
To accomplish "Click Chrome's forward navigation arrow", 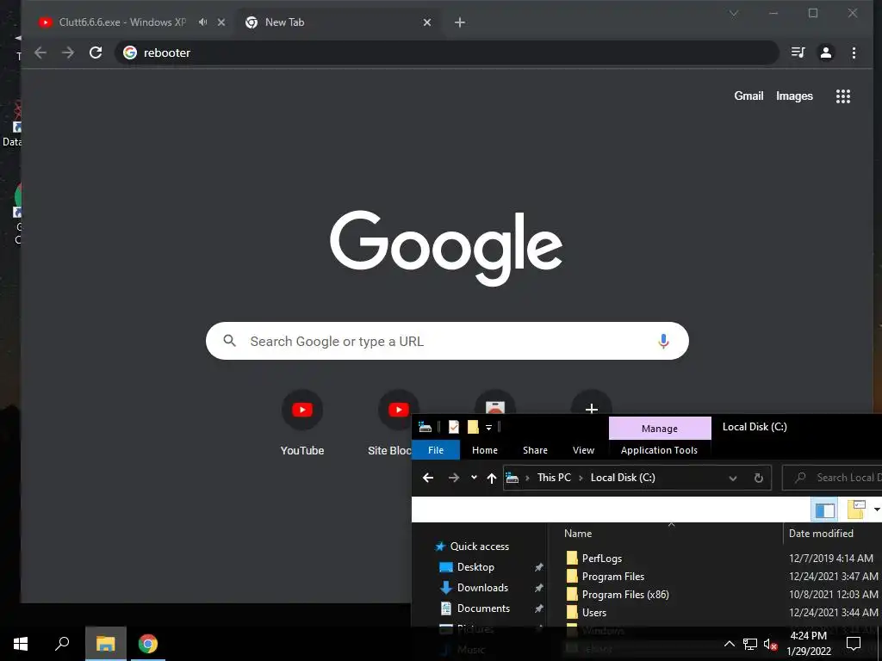I will [x=68, y=53].
